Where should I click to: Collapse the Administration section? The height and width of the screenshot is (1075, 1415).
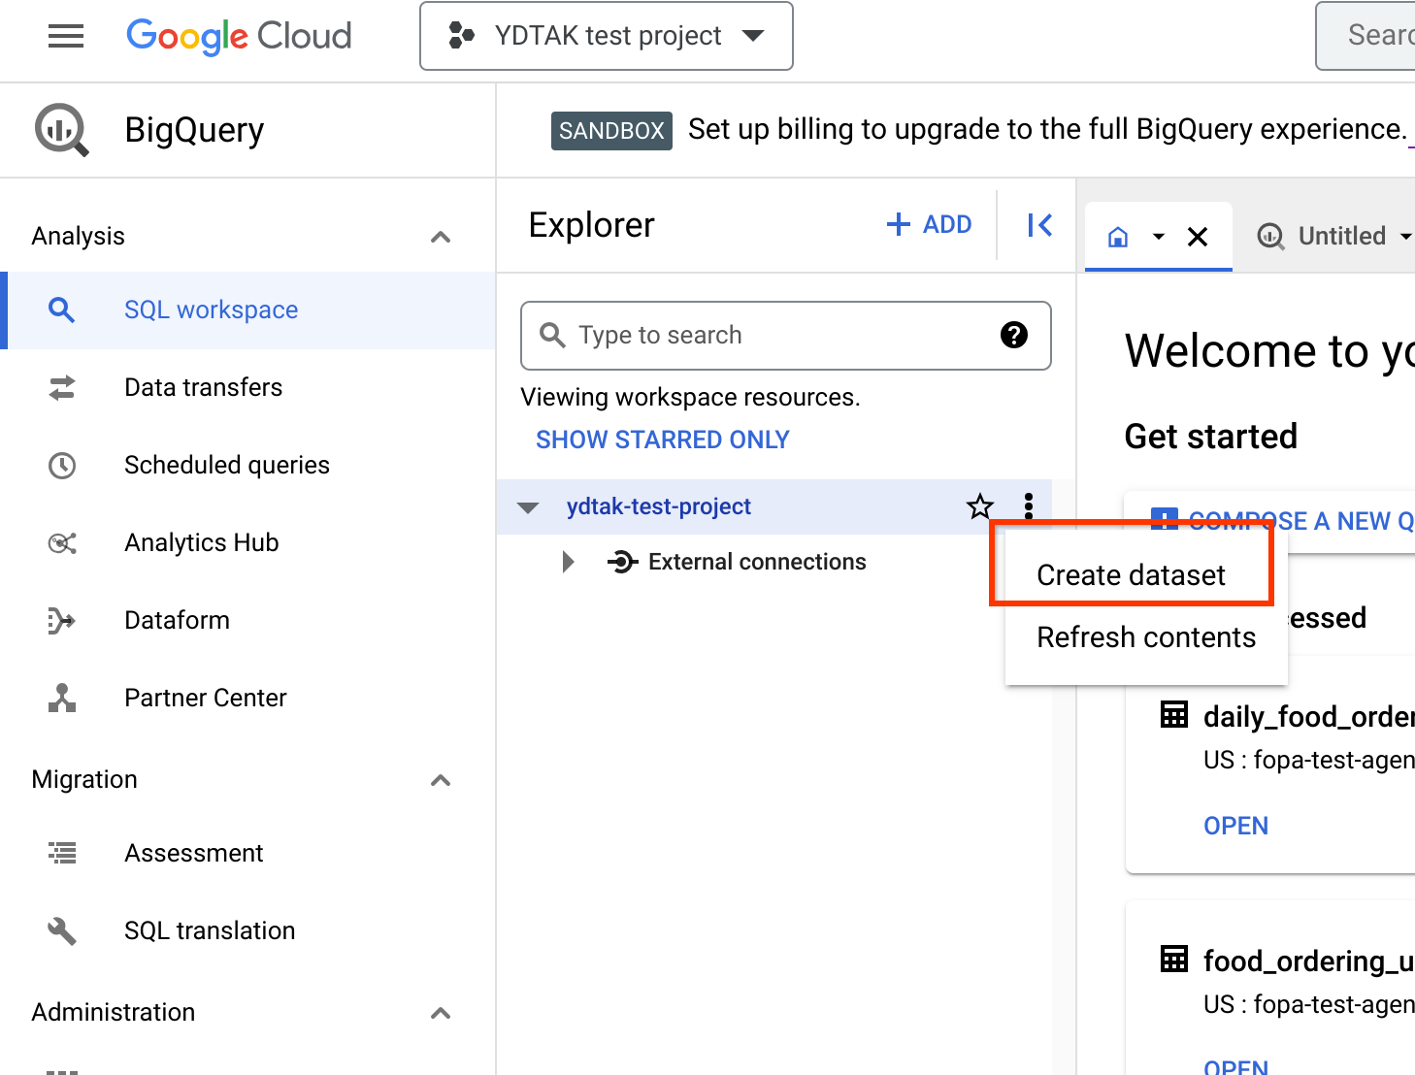click(x=441, y=1013)
